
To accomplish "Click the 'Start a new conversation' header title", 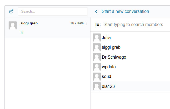I will tap(125, 12).
